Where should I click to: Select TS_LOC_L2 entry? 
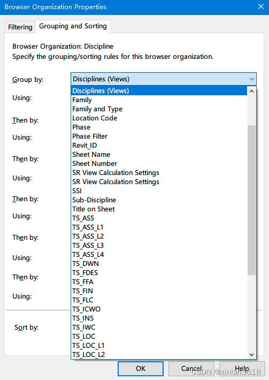(159, 354)
